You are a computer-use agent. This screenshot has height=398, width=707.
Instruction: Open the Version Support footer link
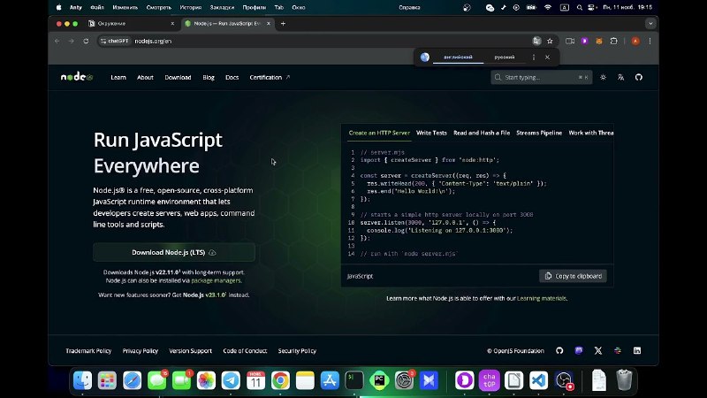coord(190,350)
